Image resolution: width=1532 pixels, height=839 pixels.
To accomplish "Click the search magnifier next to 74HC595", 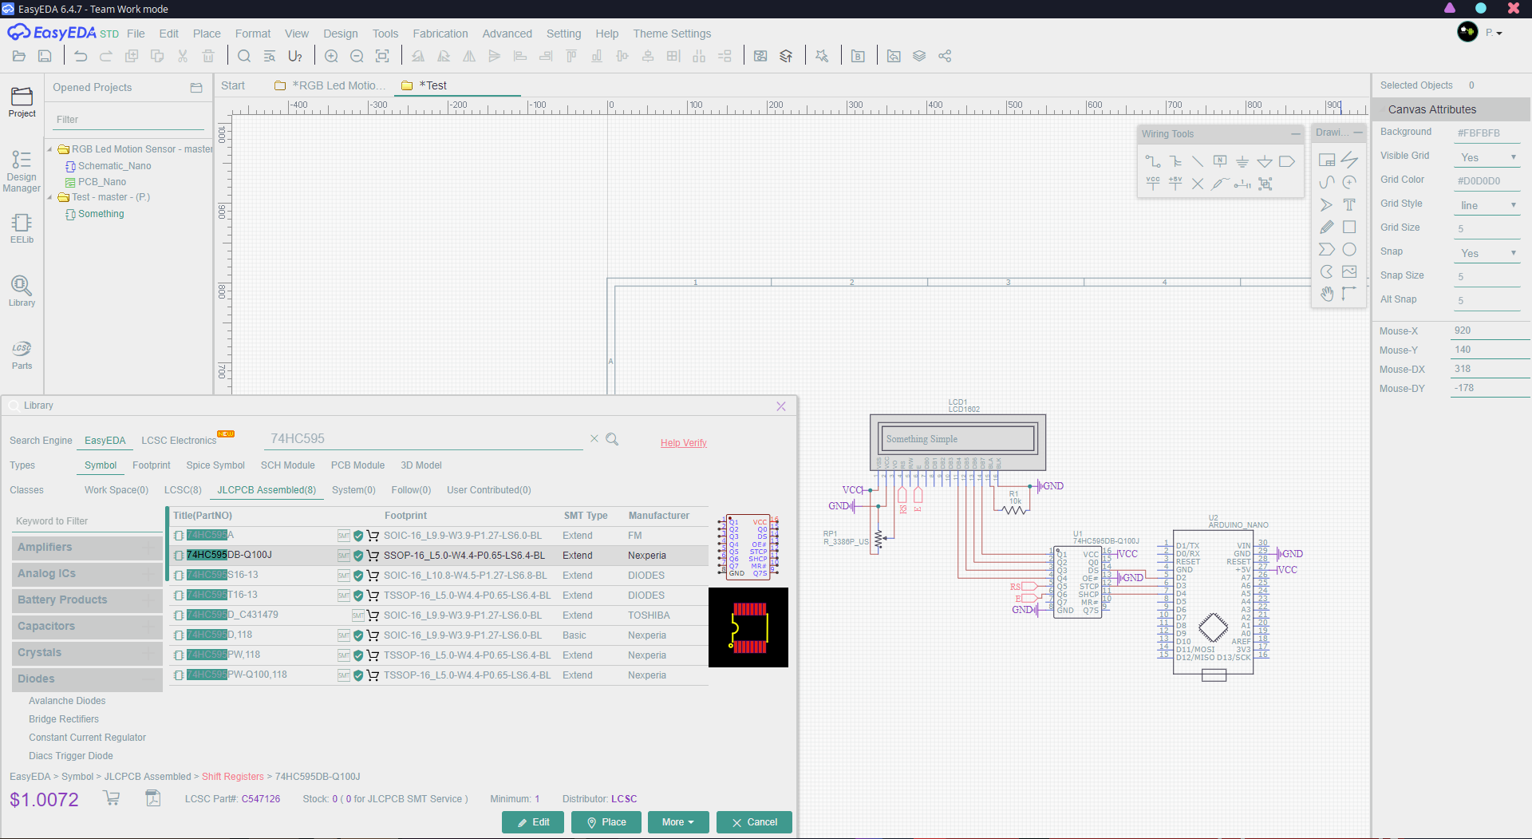I will point(612,439).
